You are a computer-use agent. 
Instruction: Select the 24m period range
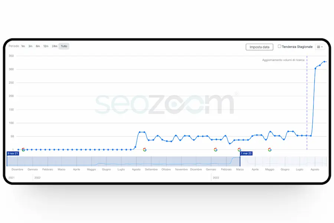pos(55,46)
